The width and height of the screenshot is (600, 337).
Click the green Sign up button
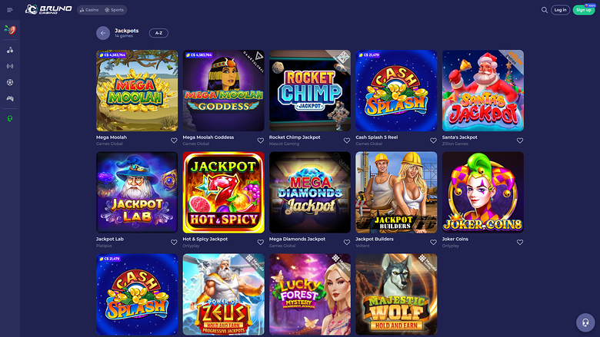pyautogui.click(x=584, y=10)
